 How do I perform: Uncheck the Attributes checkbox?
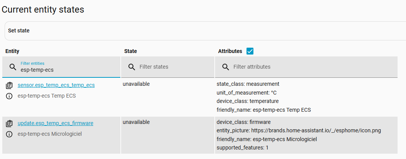pos(250,51)
